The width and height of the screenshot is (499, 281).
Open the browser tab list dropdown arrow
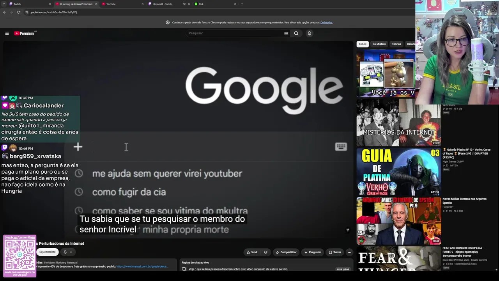tap(4, 4)
